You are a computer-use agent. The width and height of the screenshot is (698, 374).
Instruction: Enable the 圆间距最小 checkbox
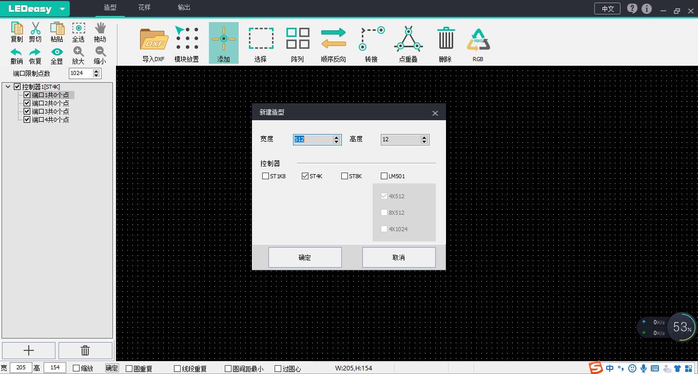pos(228,368)
